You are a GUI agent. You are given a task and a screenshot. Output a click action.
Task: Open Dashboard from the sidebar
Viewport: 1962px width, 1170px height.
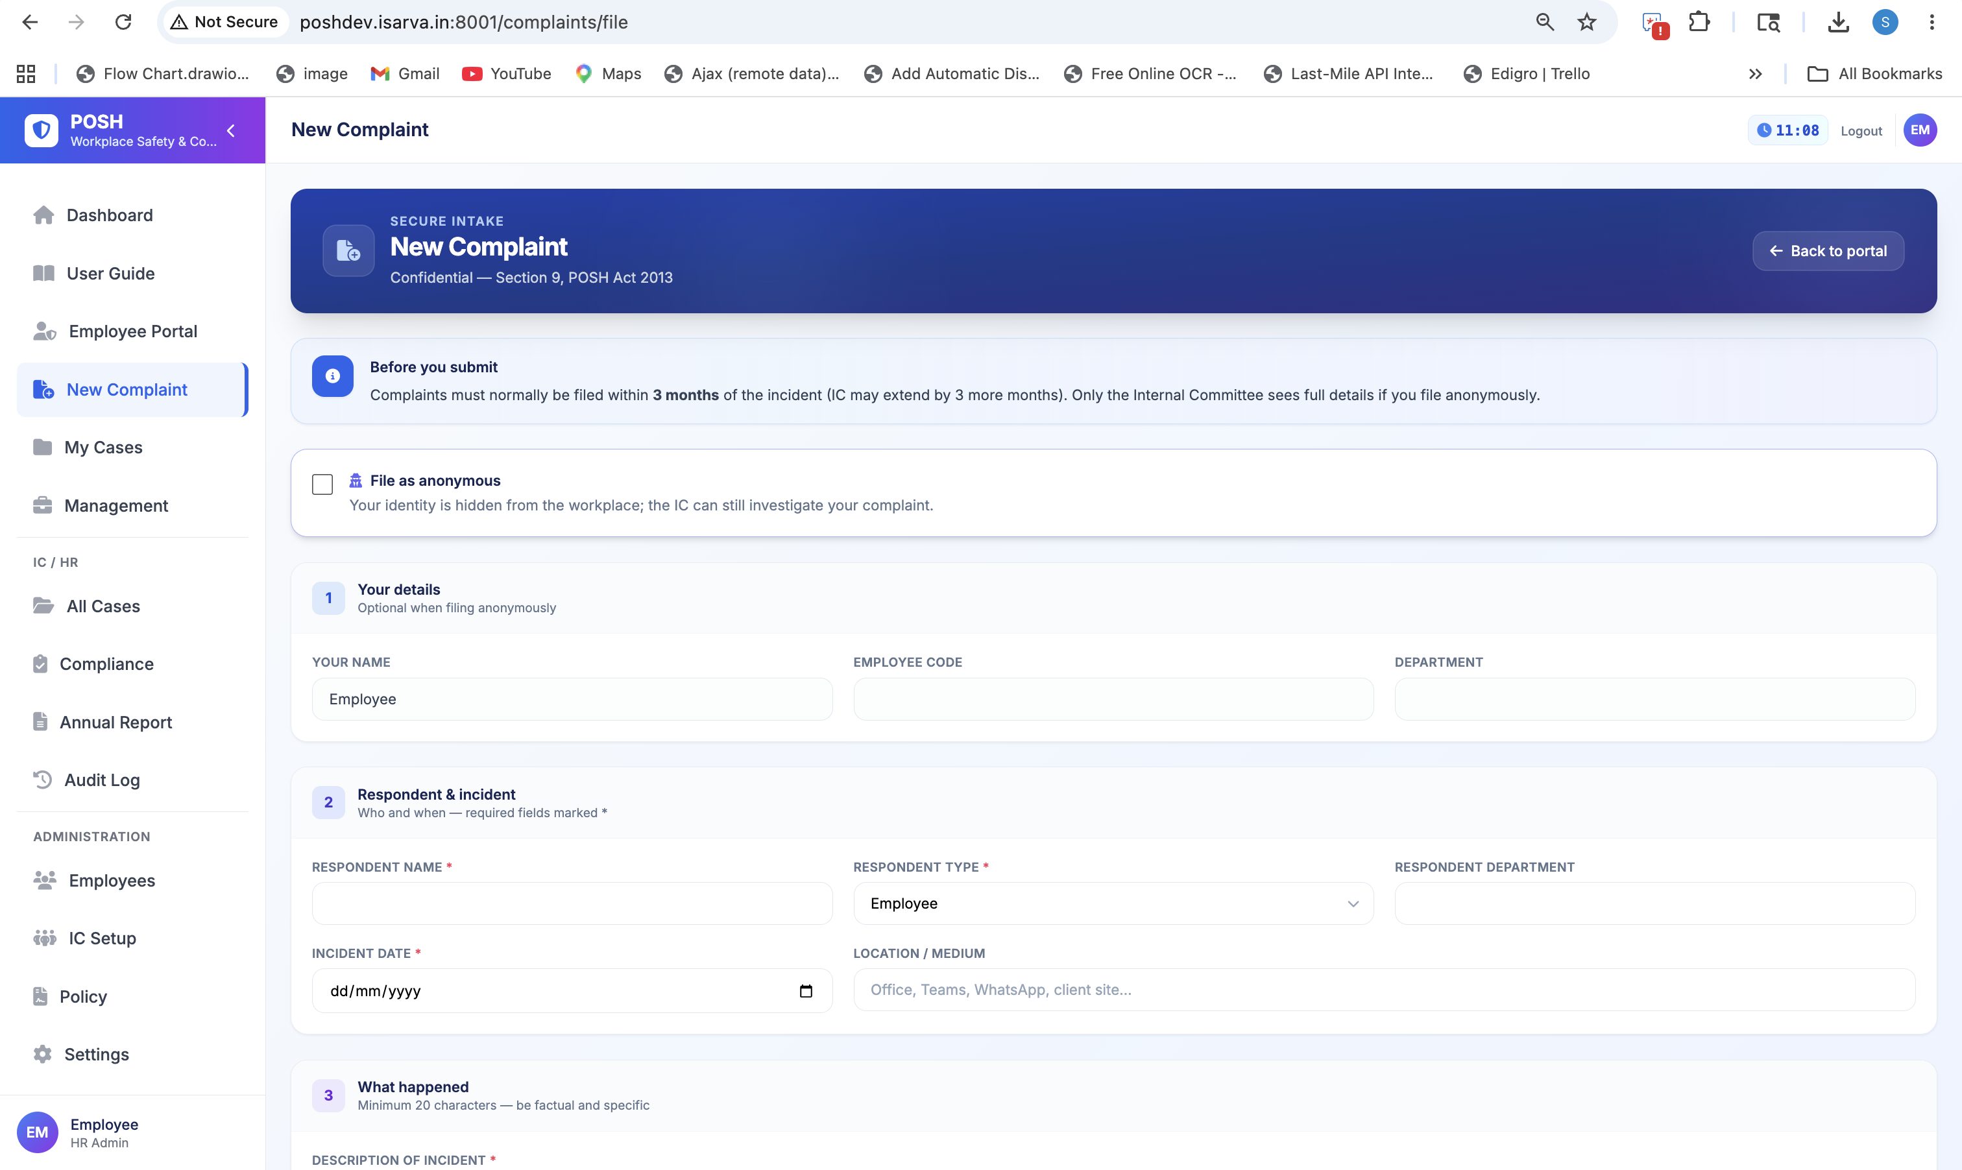132,215
